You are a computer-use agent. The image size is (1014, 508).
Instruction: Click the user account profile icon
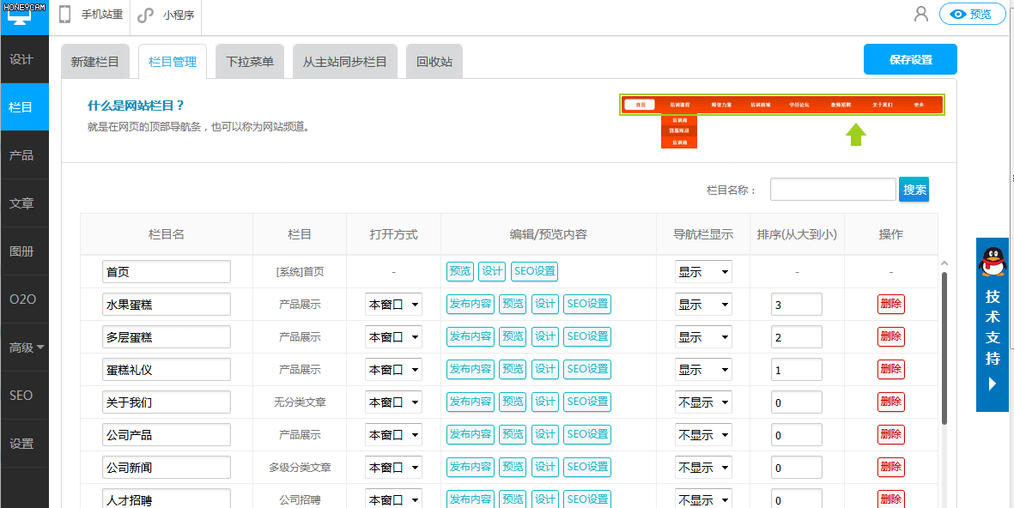coord(921,14)
